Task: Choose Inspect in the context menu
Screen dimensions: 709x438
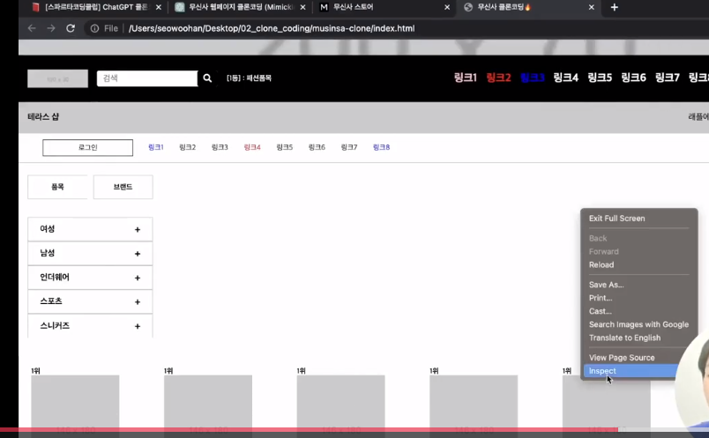Action: click(602, 371)
